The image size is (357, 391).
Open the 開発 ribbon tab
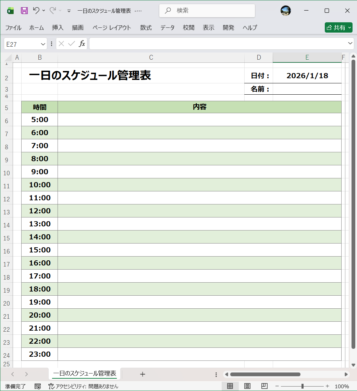(x=228, y=27)
